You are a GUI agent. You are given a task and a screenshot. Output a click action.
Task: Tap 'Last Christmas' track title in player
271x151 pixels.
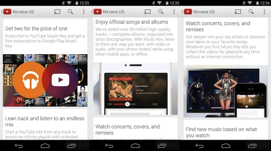coord(142,86)
